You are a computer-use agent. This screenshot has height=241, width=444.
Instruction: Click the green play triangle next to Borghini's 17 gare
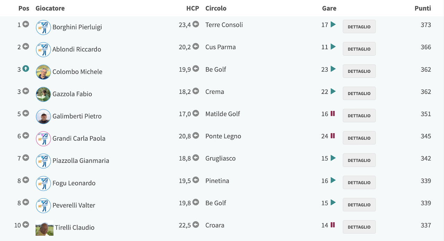tap(333, 25)
